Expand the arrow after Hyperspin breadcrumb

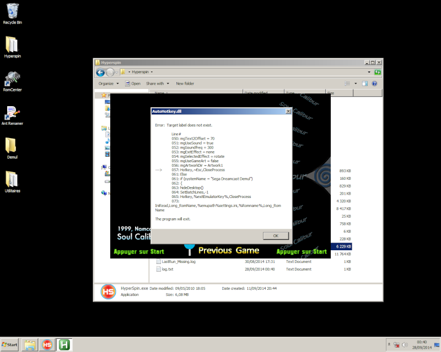pos(152,72)
